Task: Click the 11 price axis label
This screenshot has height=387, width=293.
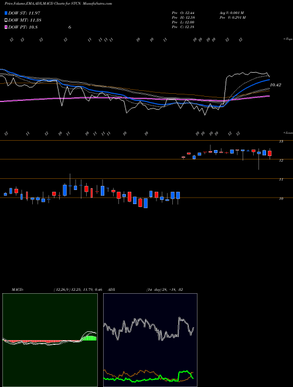Action: [x=281, y=179]
